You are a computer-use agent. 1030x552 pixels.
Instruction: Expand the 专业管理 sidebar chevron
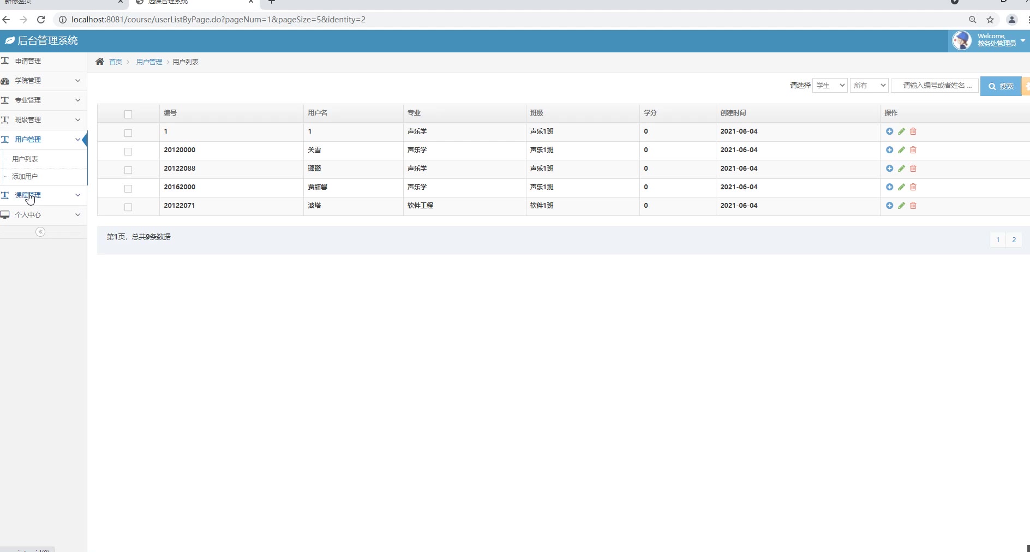77,100
